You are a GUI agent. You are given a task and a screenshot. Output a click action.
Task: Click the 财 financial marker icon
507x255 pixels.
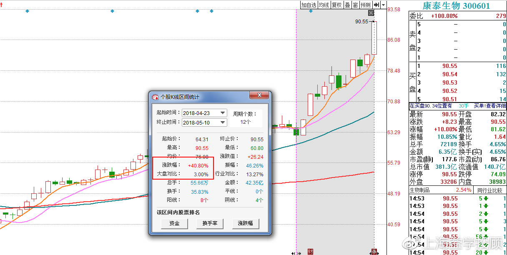310,252
